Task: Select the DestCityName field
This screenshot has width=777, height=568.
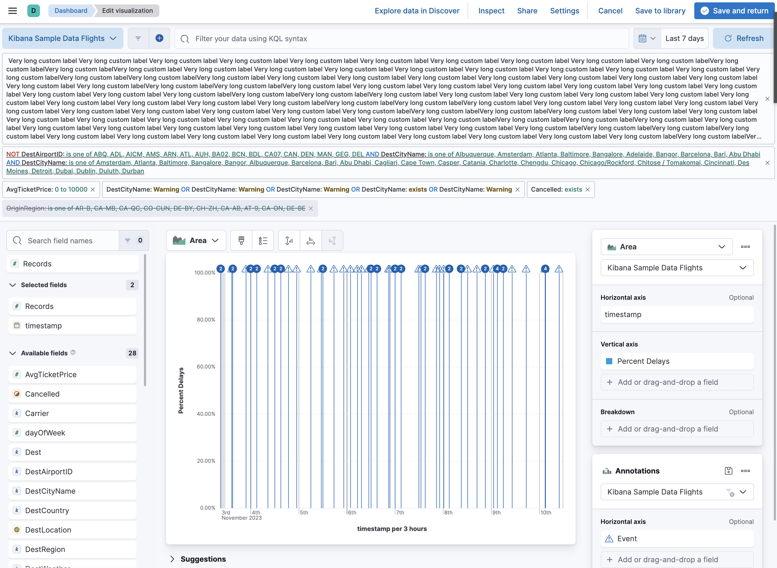Action: click(72, 491)
